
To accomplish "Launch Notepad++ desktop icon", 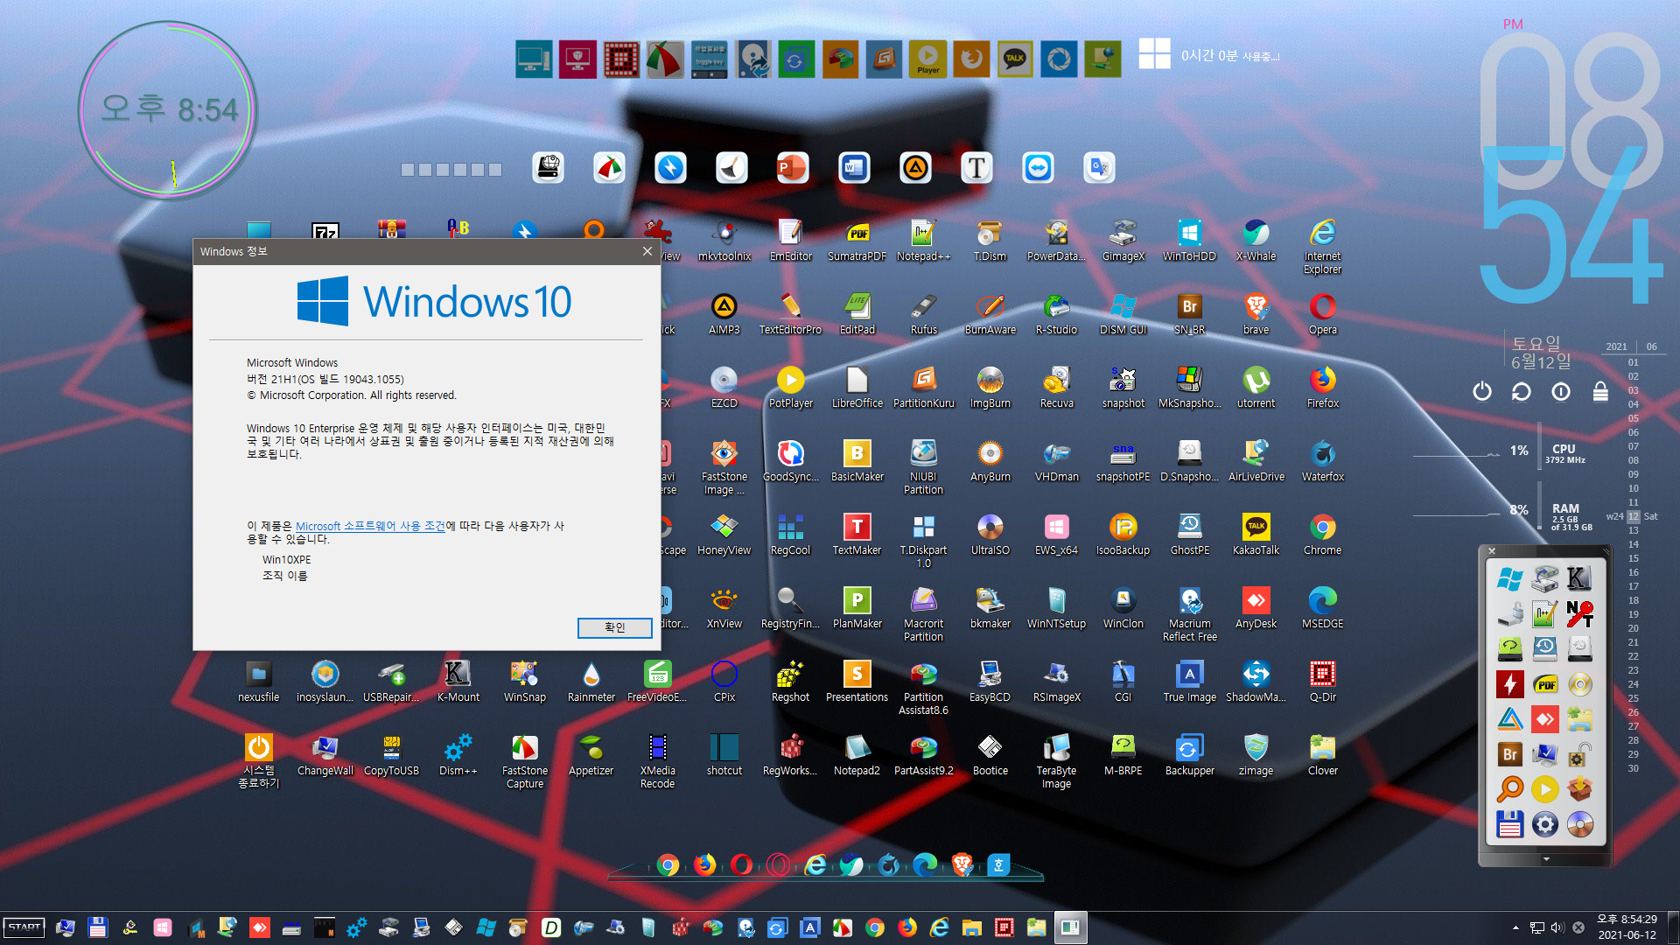I will point(923,240).
